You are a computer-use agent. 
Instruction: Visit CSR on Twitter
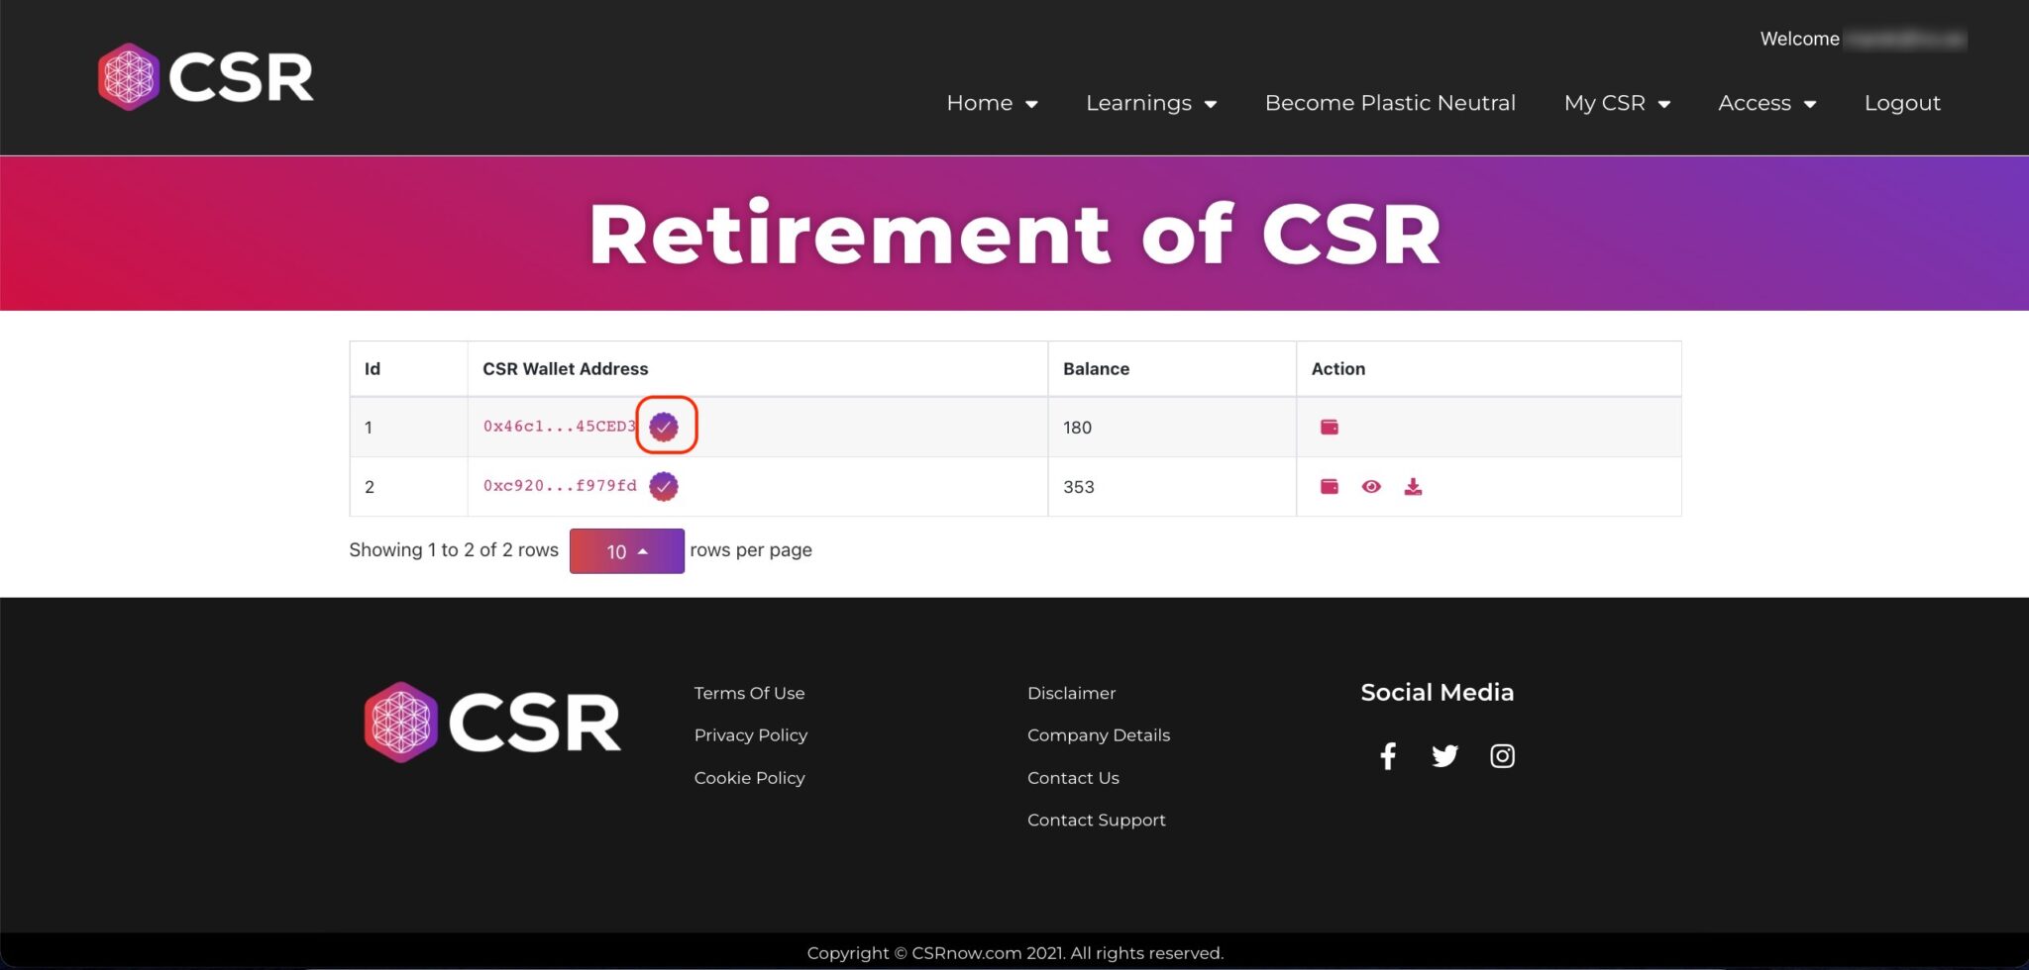click(1444, 755)
